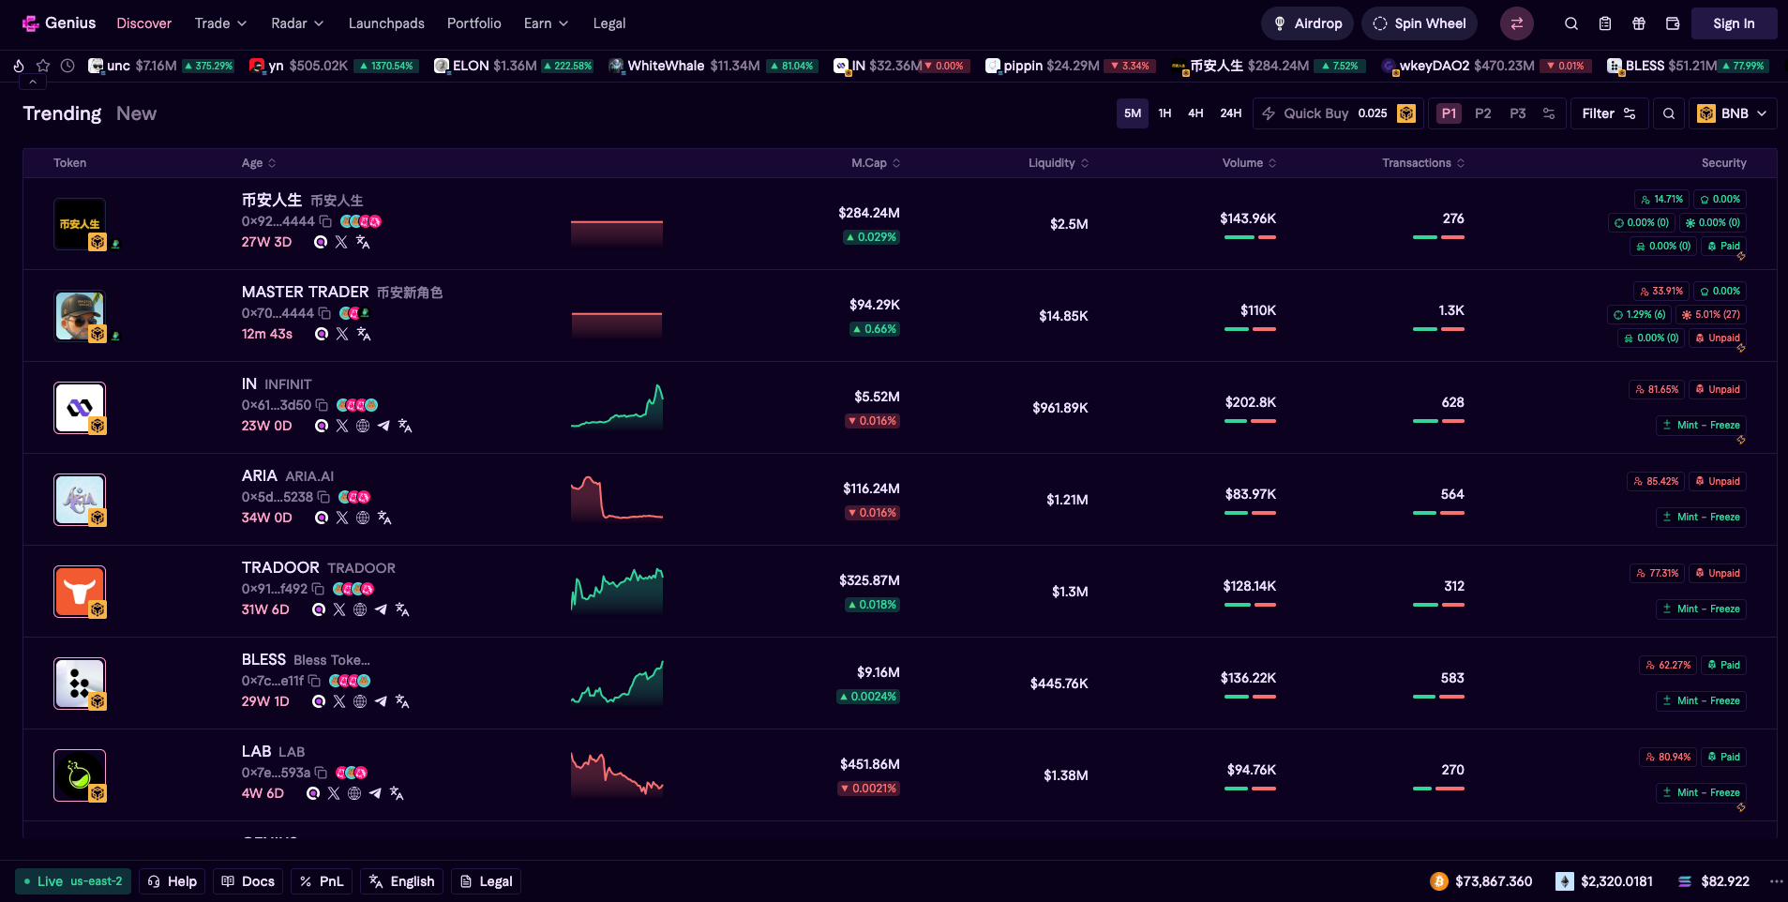Click the flame trending ticker icon
Image resolution: width=1788 pixels, height=902 pixels.
(x=19, y=66)
